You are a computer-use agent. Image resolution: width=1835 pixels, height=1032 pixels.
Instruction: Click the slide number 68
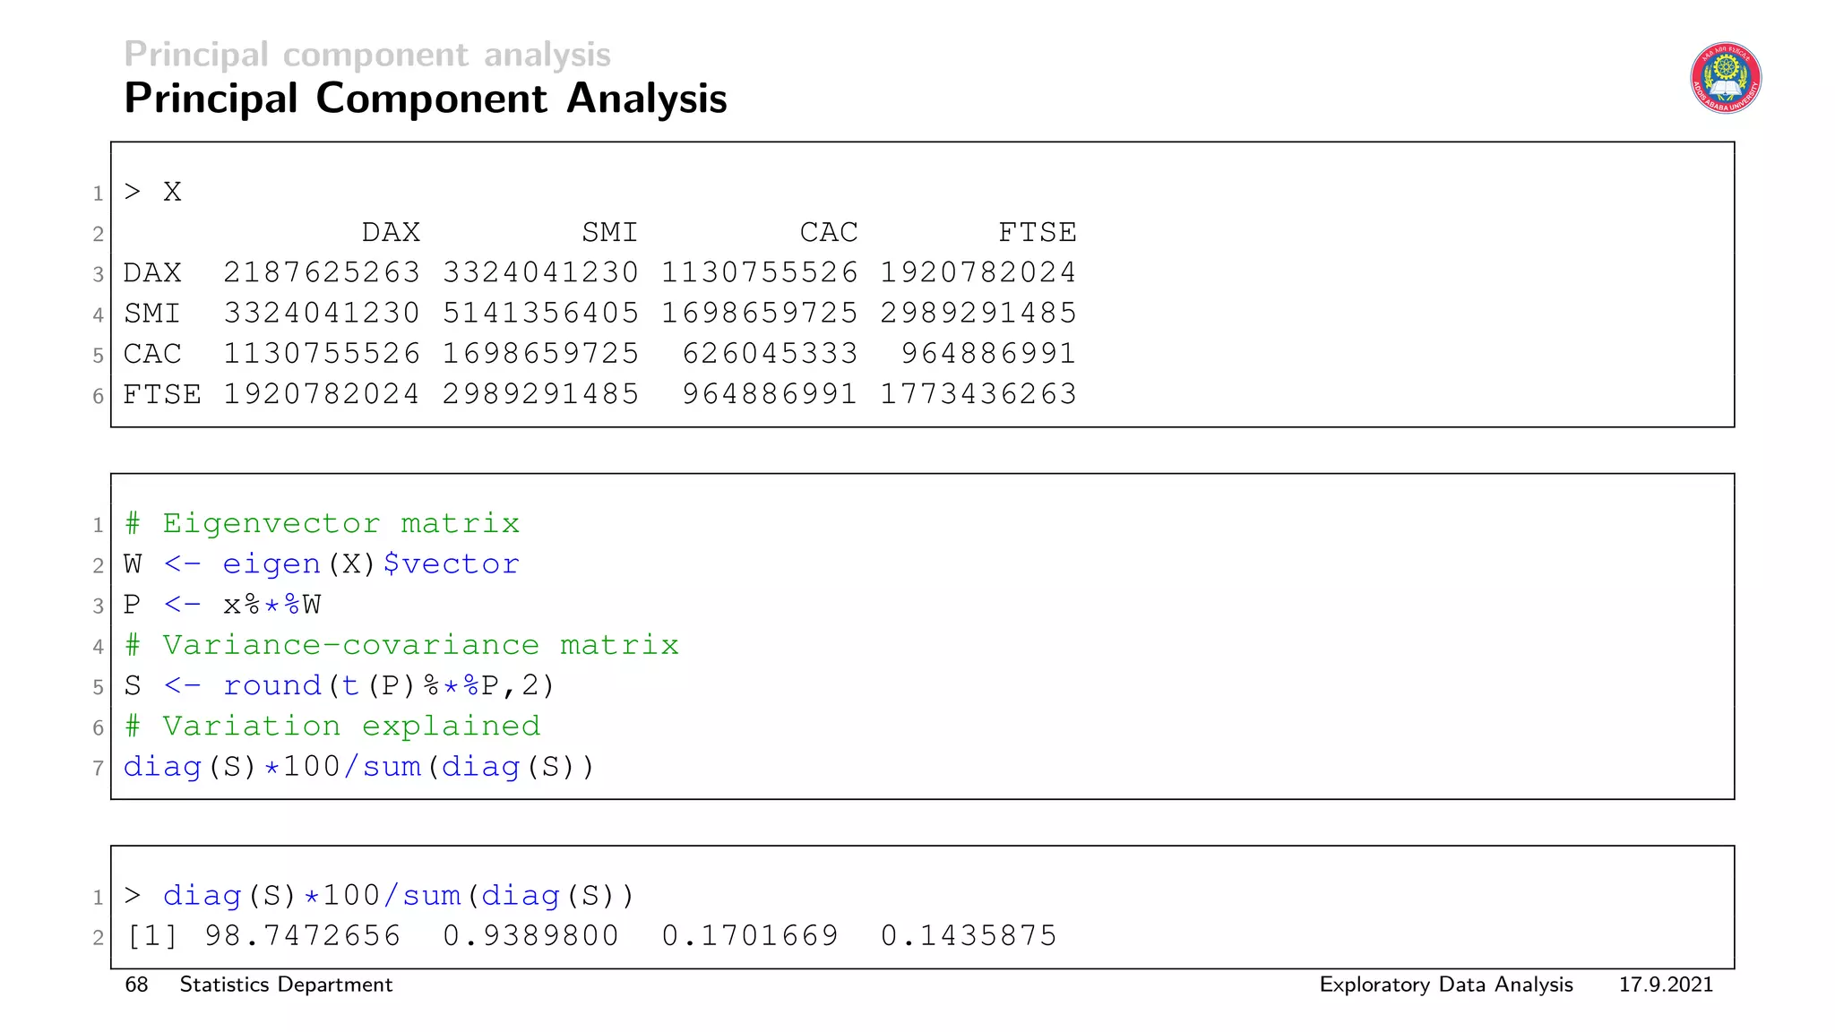(x=136, y=985)
